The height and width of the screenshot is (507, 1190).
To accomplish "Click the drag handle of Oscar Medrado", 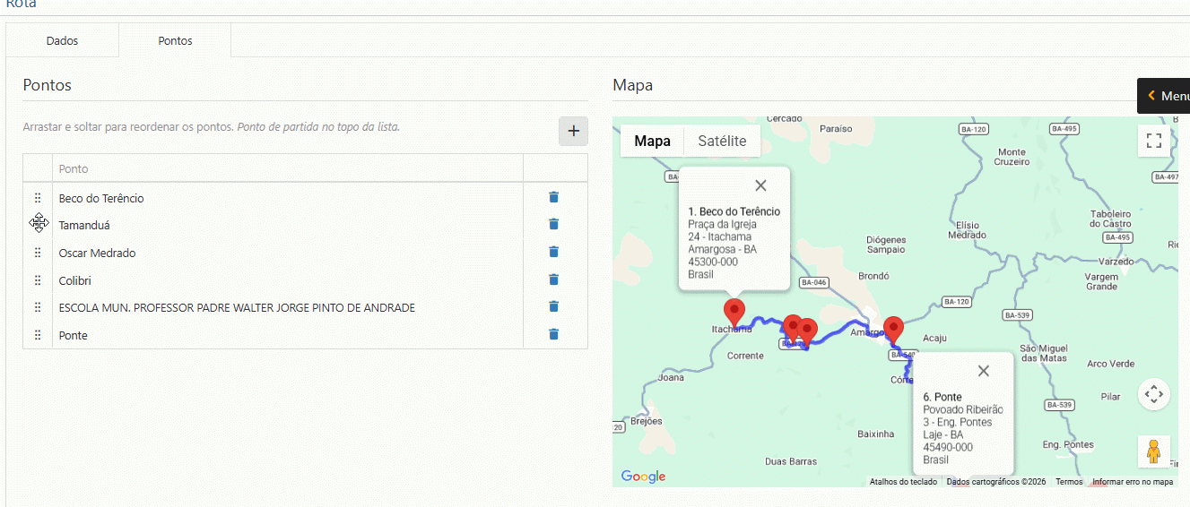I will (38, 253).
